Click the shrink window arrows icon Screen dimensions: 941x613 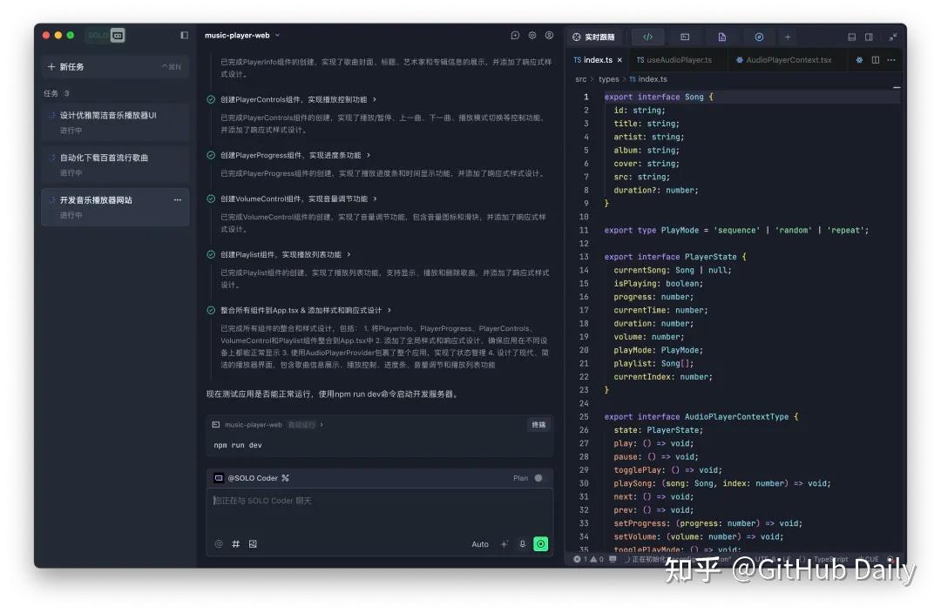[x=893, y=37]
